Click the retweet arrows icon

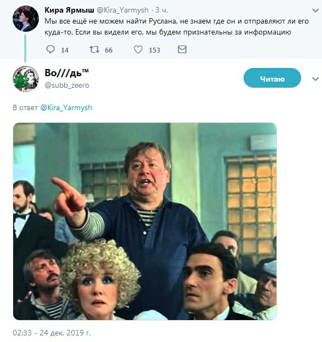click(94, 49)
